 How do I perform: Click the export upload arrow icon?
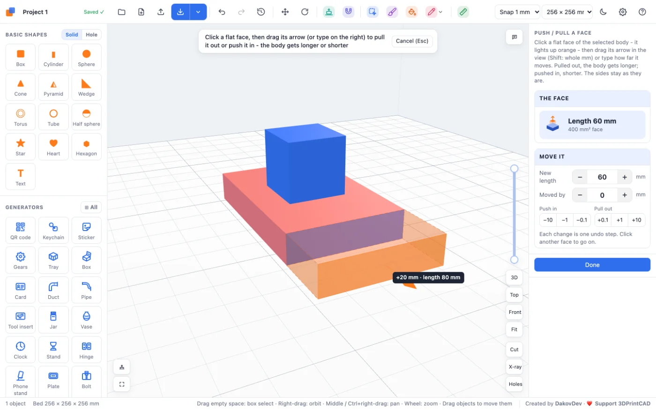click(x=161, y=12)
